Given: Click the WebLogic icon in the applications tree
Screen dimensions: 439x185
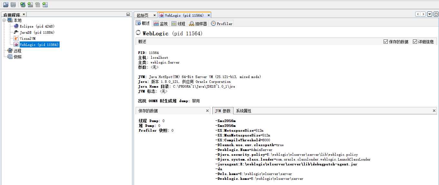Looking at the screenshot, I should [x=16, y=45].
